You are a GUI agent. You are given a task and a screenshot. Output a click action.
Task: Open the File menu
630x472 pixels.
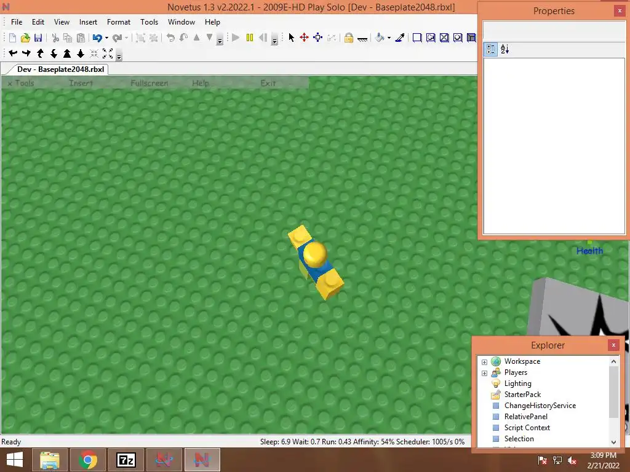(x=17, y=22)
